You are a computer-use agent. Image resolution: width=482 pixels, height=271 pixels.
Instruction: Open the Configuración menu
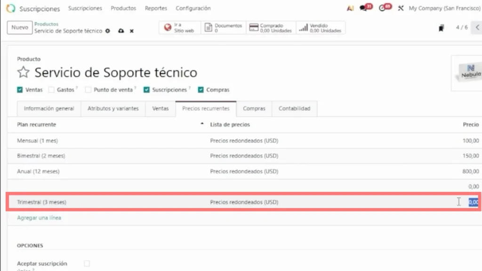[193, 8]
